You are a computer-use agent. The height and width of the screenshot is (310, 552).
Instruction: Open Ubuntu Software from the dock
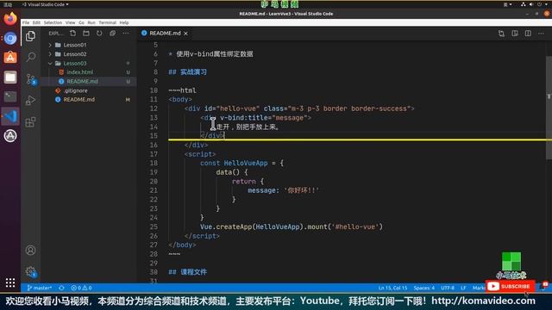10,58
